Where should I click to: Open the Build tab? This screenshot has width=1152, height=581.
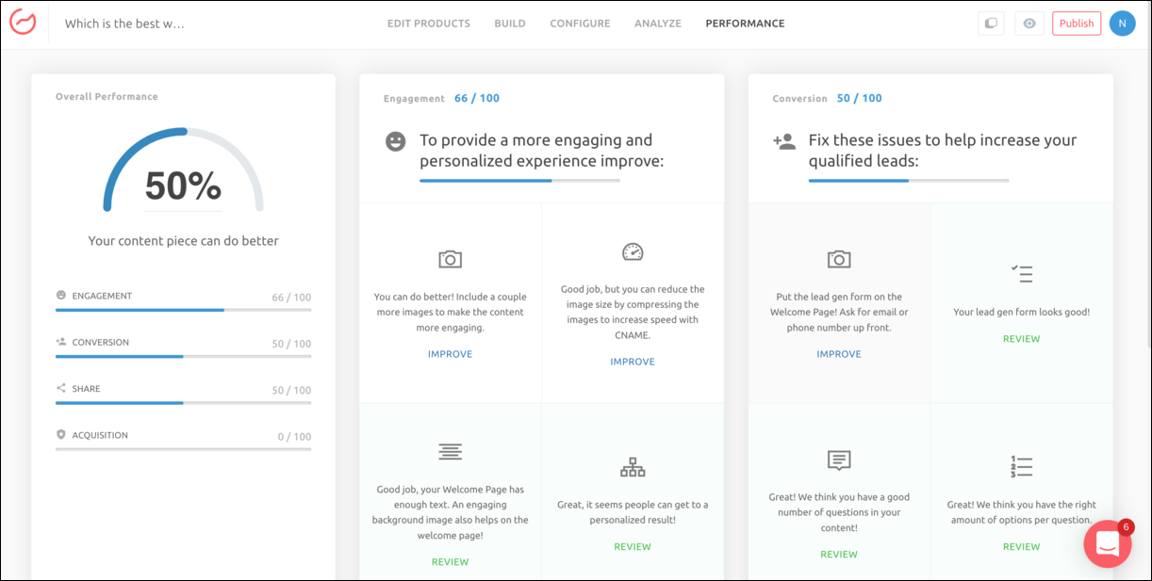click(x=510, y=24)
